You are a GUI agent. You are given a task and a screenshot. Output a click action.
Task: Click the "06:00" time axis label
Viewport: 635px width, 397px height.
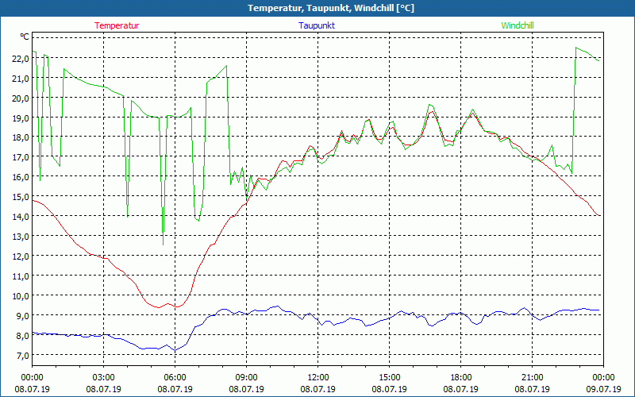(175, 378)
